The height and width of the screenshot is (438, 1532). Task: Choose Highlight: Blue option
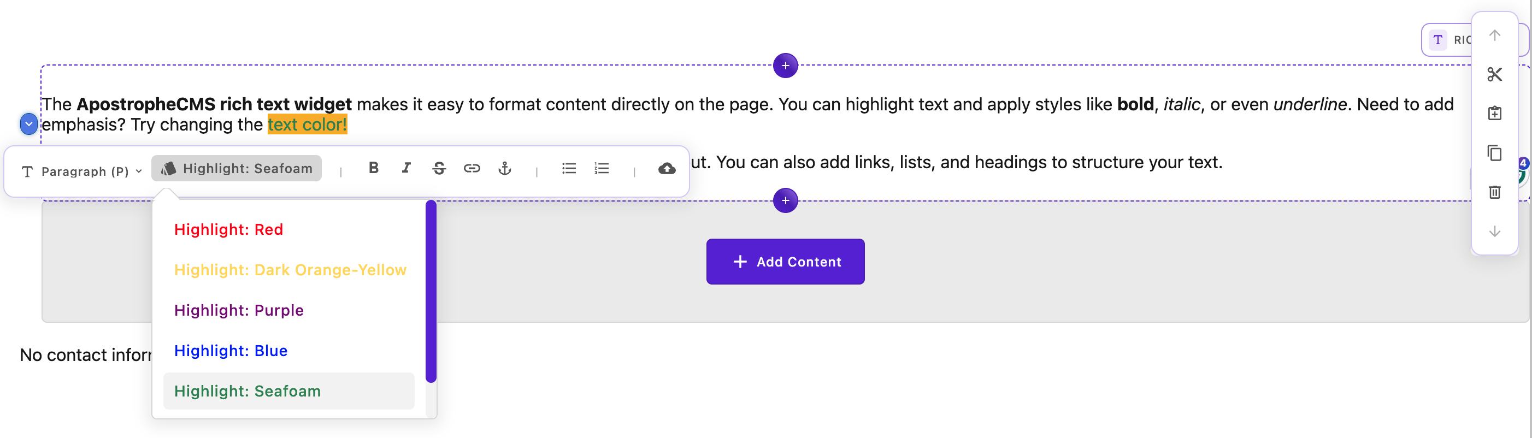(x=288, y=351)
